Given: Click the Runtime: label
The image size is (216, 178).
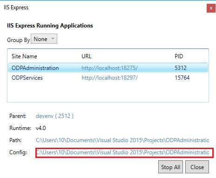Looking at the screenshot, I should pyautogui.click(x=20, y=128).
